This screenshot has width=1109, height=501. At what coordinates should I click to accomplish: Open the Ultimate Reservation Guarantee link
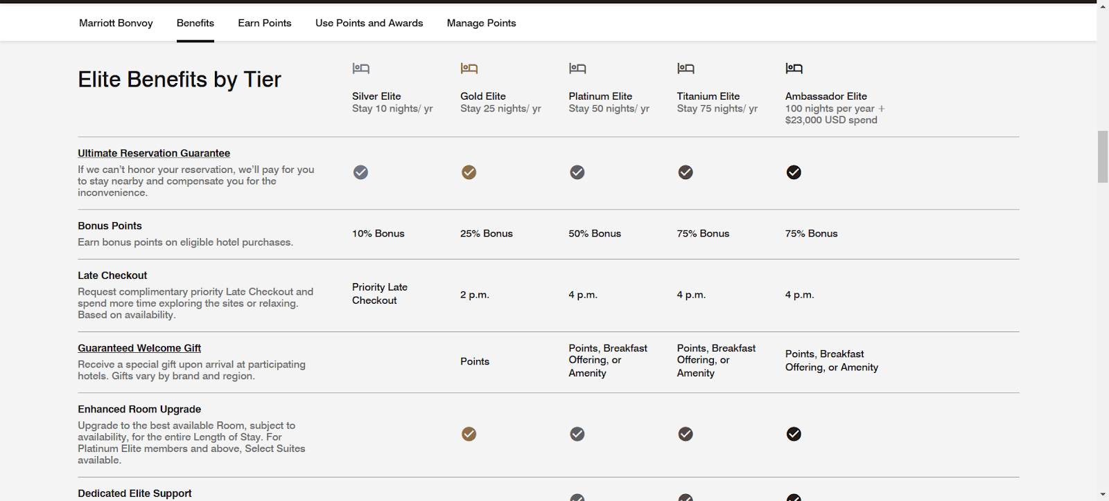(154, 153)
